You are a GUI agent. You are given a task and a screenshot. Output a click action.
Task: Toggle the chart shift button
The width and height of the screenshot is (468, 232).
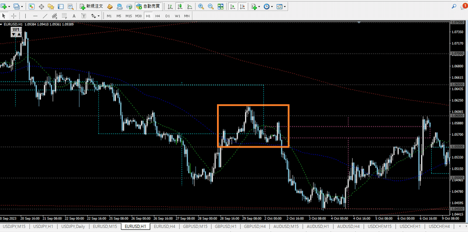pos(242,6)
